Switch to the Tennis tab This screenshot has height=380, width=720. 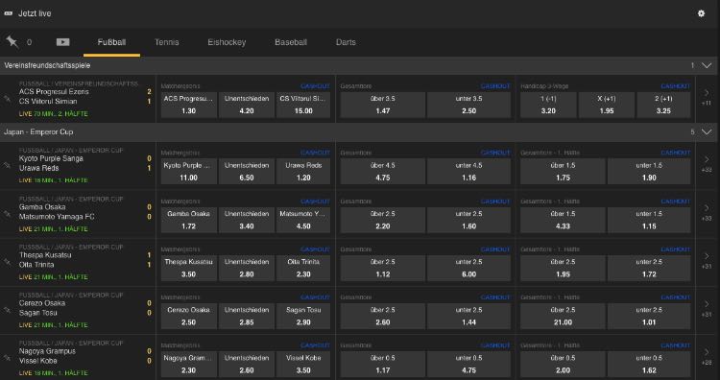point(167,42)
